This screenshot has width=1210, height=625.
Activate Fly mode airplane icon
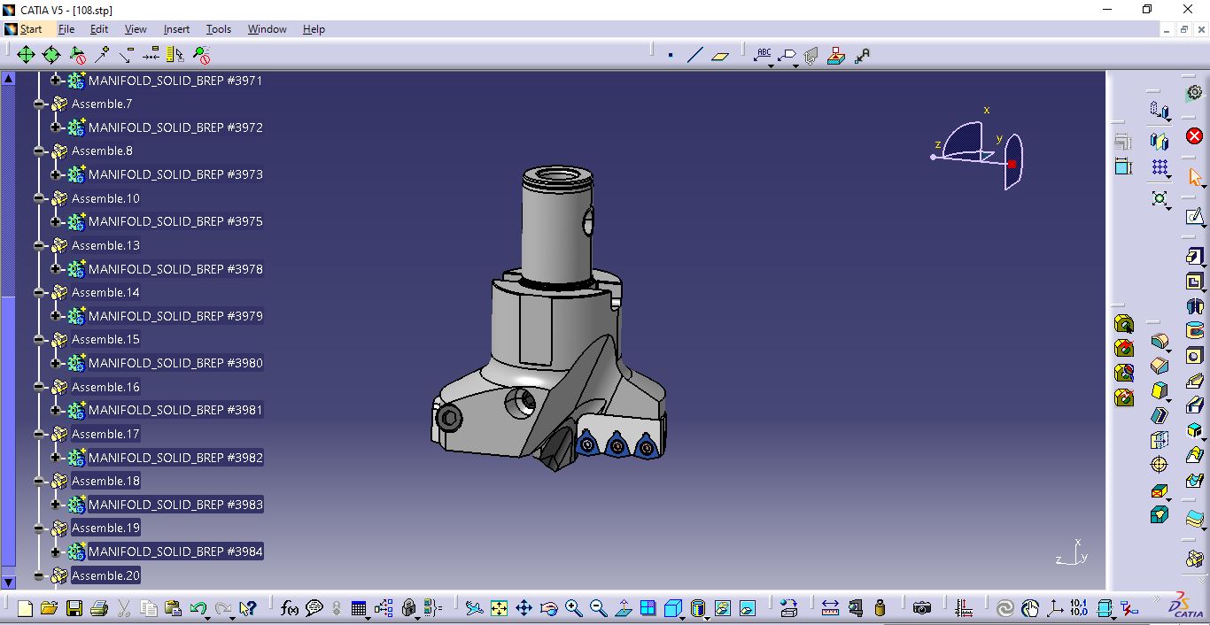(475, 608)
